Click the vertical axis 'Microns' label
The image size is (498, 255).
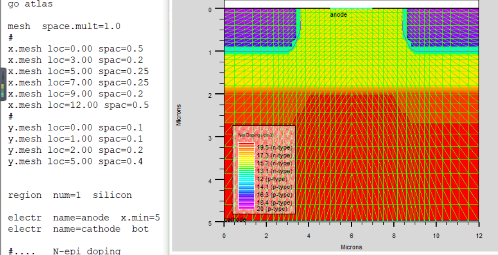(179, 115)
